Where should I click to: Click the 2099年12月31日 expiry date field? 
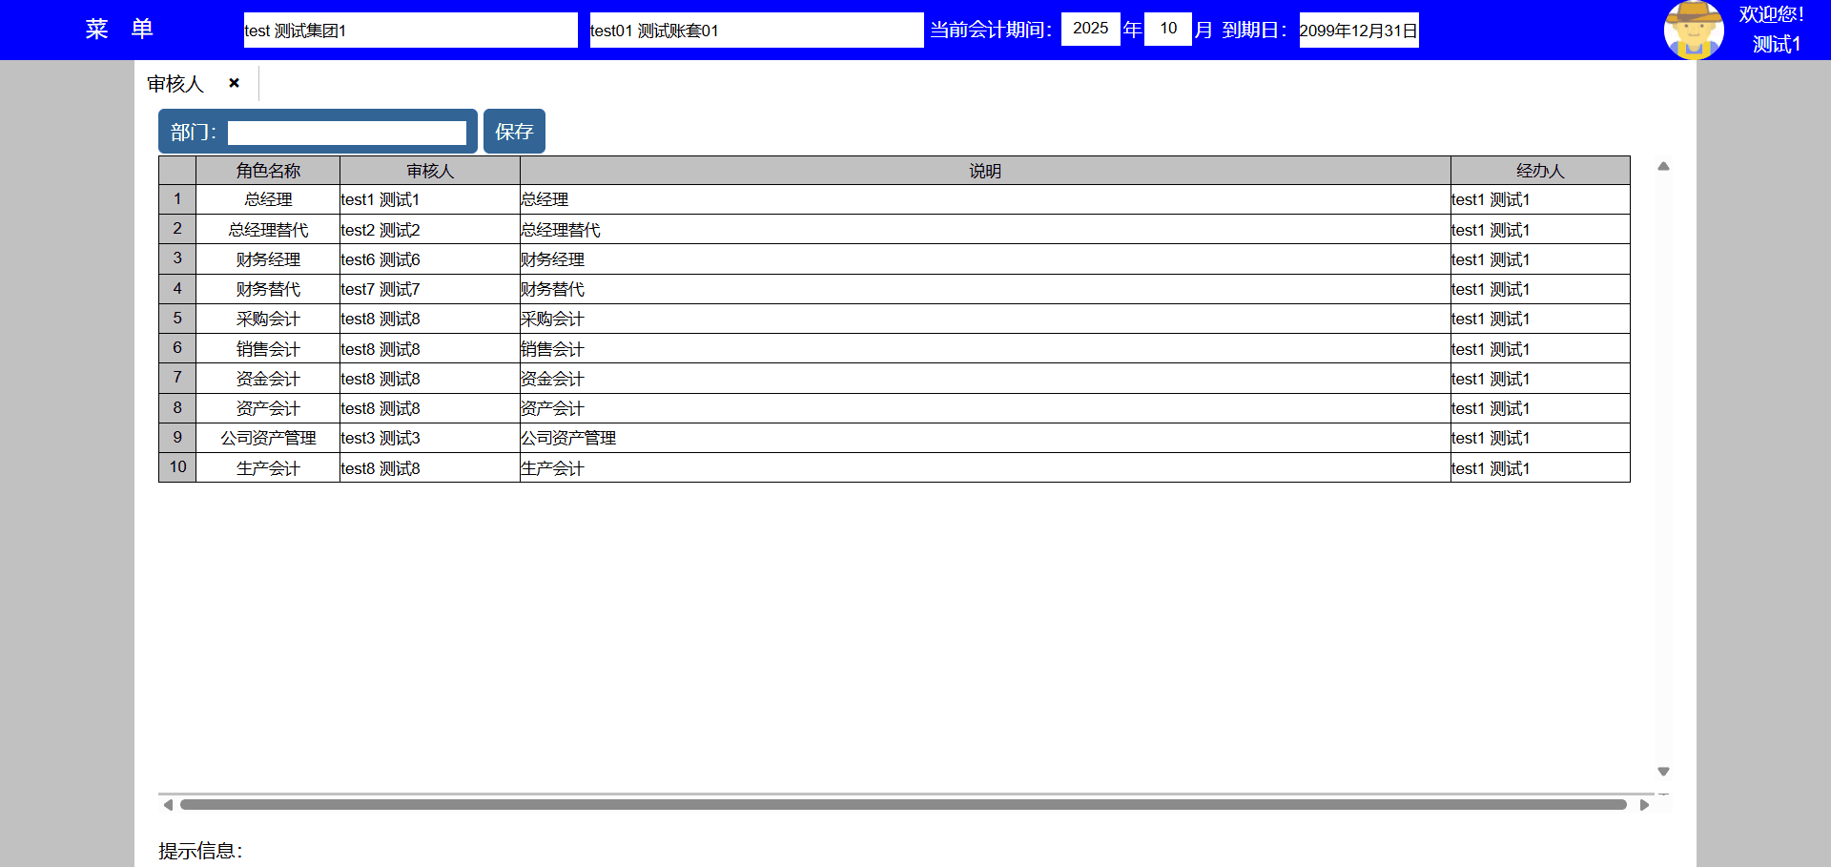(x=1358, y=31)
